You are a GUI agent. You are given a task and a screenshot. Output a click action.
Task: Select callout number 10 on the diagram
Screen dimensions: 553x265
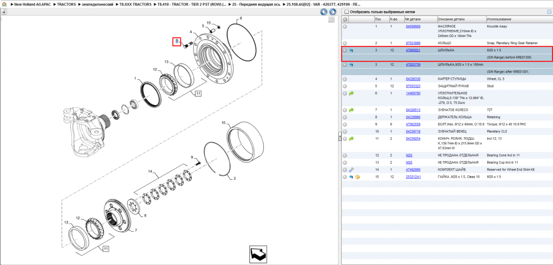tap(223, 123)
